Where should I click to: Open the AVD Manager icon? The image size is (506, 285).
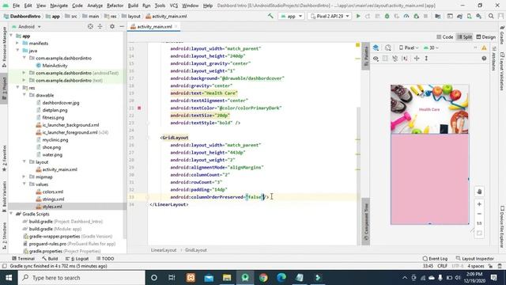click(469, 16)
